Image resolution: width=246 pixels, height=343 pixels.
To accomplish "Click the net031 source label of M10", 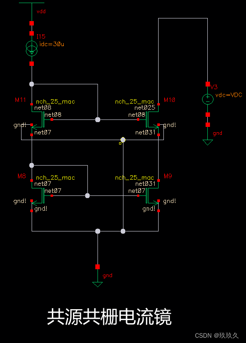I will click(145, 132).
